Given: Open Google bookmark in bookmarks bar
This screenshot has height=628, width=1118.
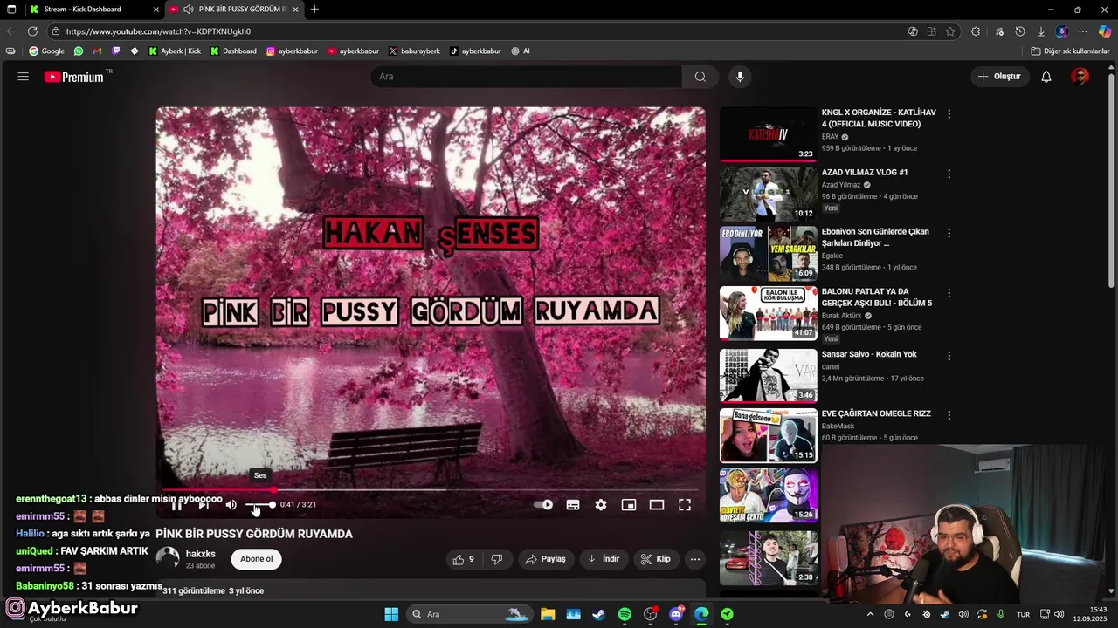Looking at the screenshot, I should pos(47,51).
